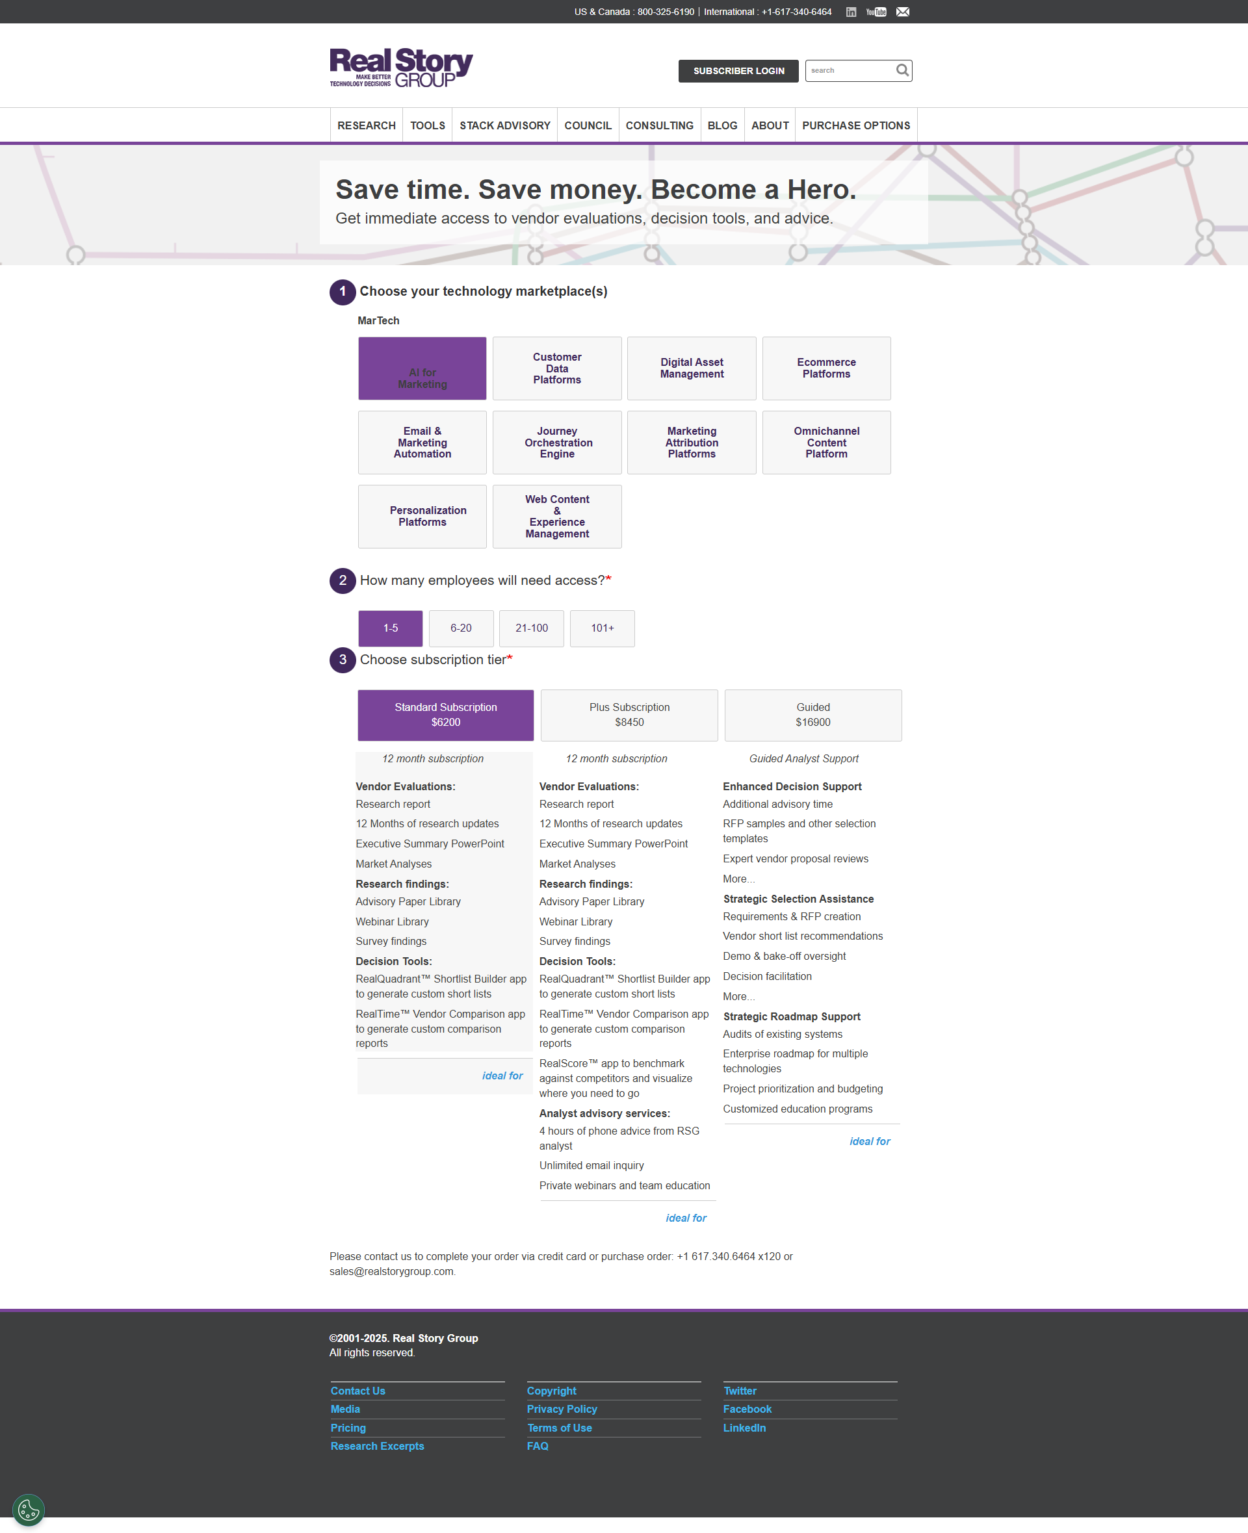The height and width of the screenshot is (1533, 1248).
Task: Click 'More...' under Strategic Selection Assistance
Action: click(739, 997)
